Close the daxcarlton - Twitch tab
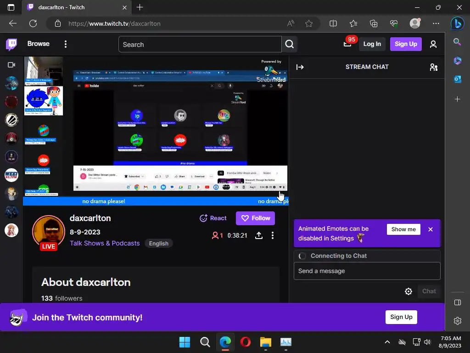Image resolution: width=470 pixels, height=353 pixels. [x=124, y=7]
